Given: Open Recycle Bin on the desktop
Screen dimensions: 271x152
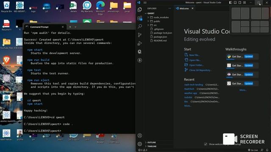Looking at the screenshot, I should (6, 7).
